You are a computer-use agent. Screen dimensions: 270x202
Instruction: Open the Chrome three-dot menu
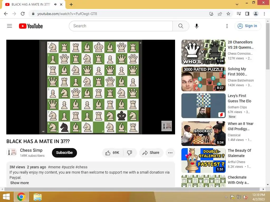click(264, 14)
